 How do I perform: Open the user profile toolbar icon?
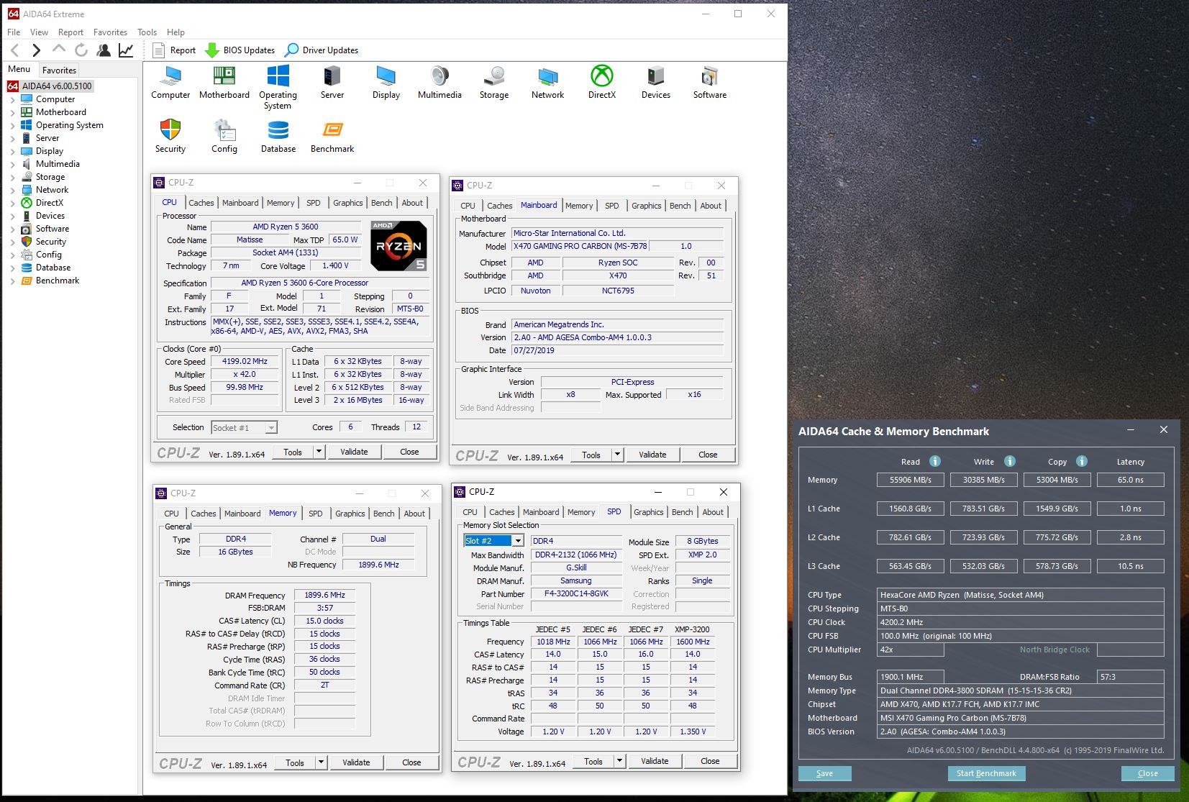coord(104,50)
